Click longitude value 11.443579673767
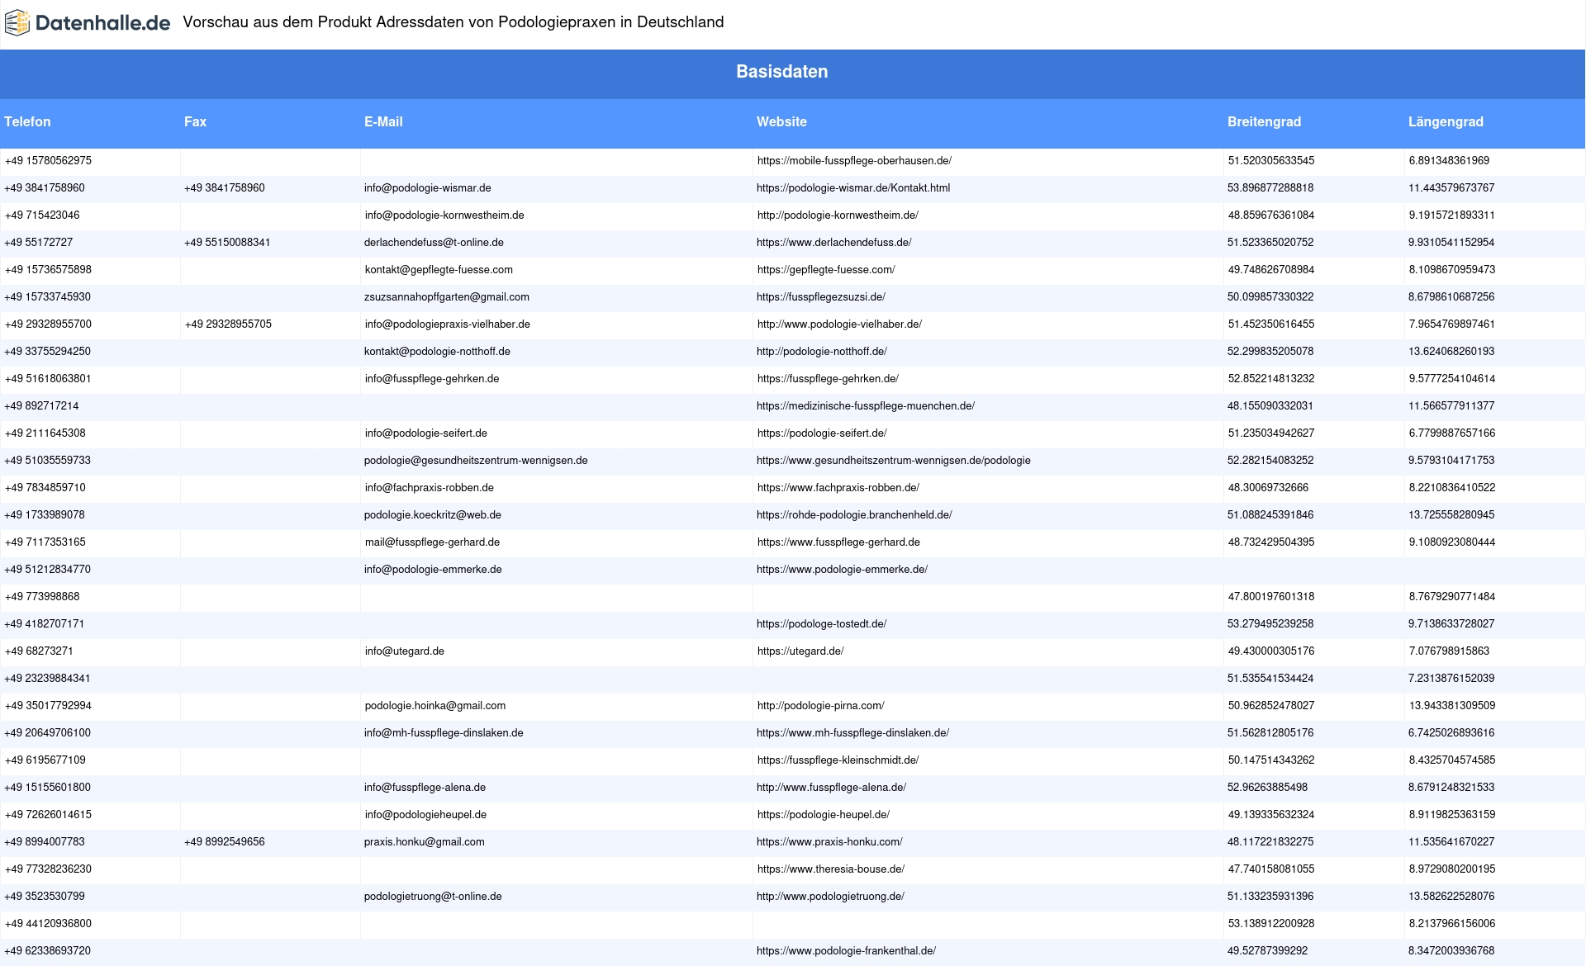This screenshot has width=1586, height=966. pos(1451,188)
